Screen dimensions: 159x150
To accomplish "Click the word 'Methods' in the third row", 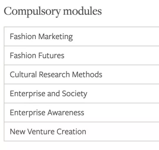I will point(87,75).
